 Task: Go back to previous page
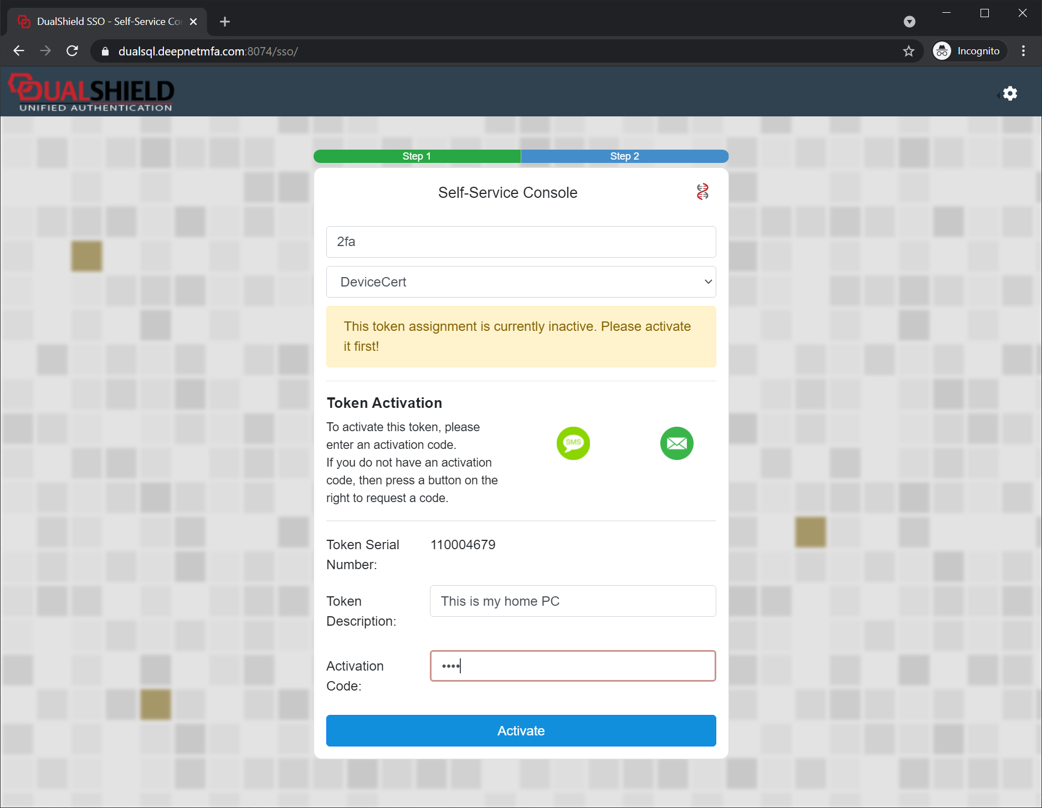(19, 51)
